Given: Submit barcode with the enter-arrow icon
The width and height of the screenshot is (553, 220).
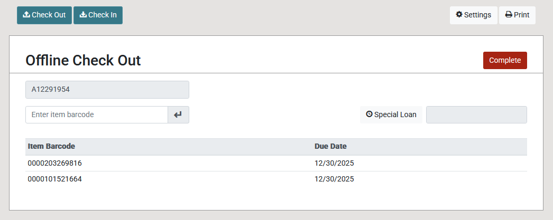Looking at the screenshot, I should (x=179, y=115).
